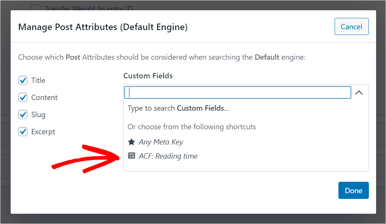Click 'Or choose from the following shortcuts' text
386x224 pixels.
192,127
